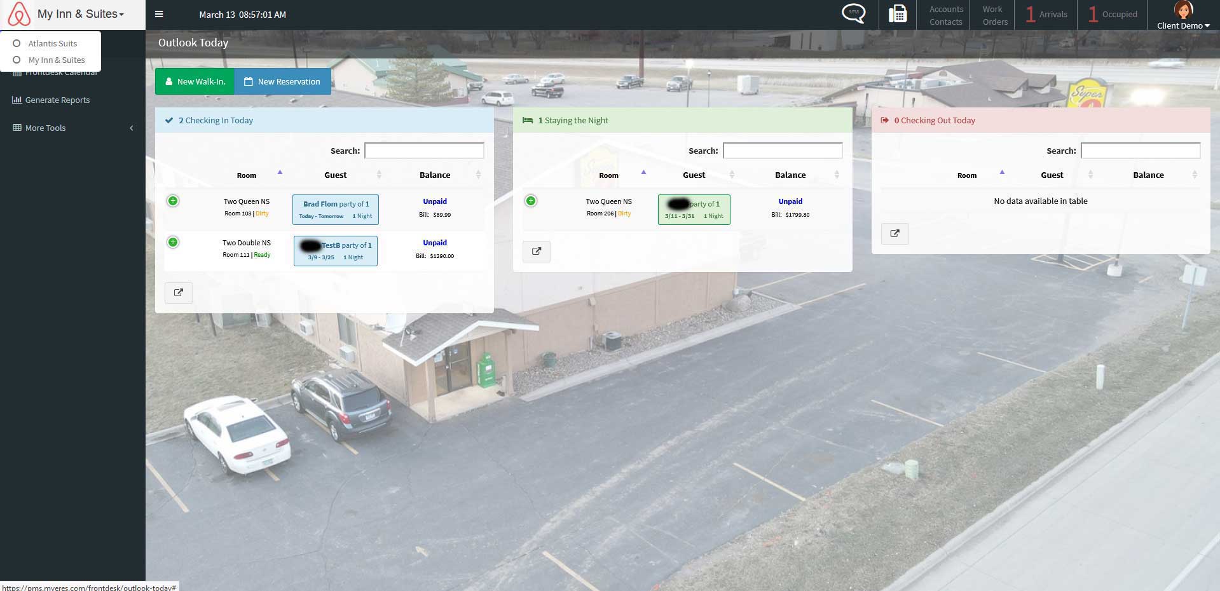This screenshot has width=1220, height=591.
Task: Click the Dirty status of Room 206
Action: (624, 214)
